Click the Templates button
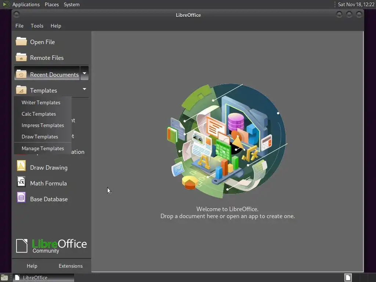Viewport: 376px width, 282px height. 47,90
